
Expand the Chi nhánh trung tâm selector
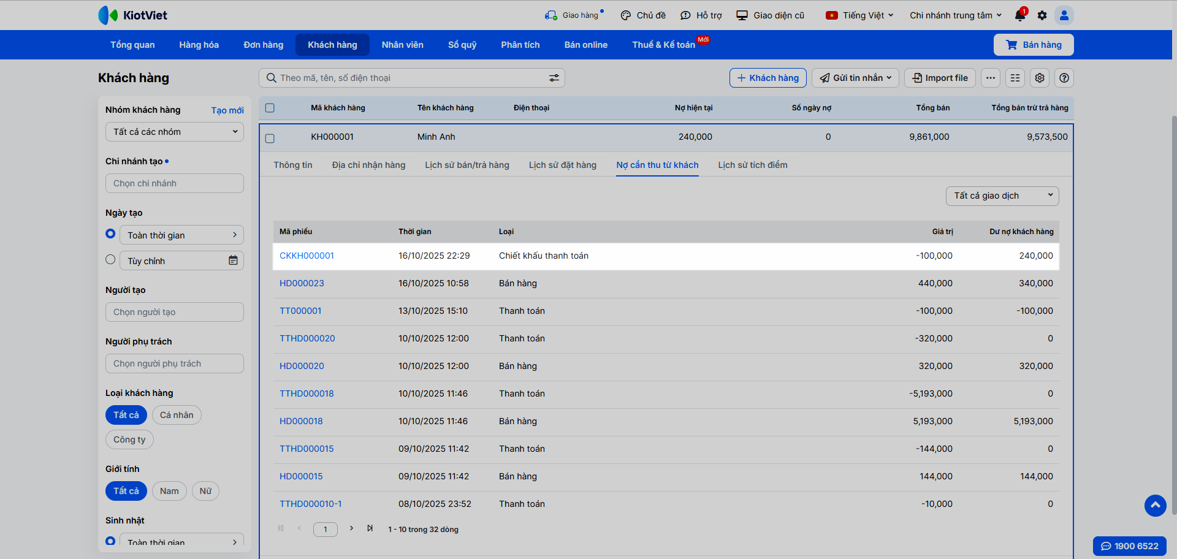pyautogui.click(x=955, y=15)
